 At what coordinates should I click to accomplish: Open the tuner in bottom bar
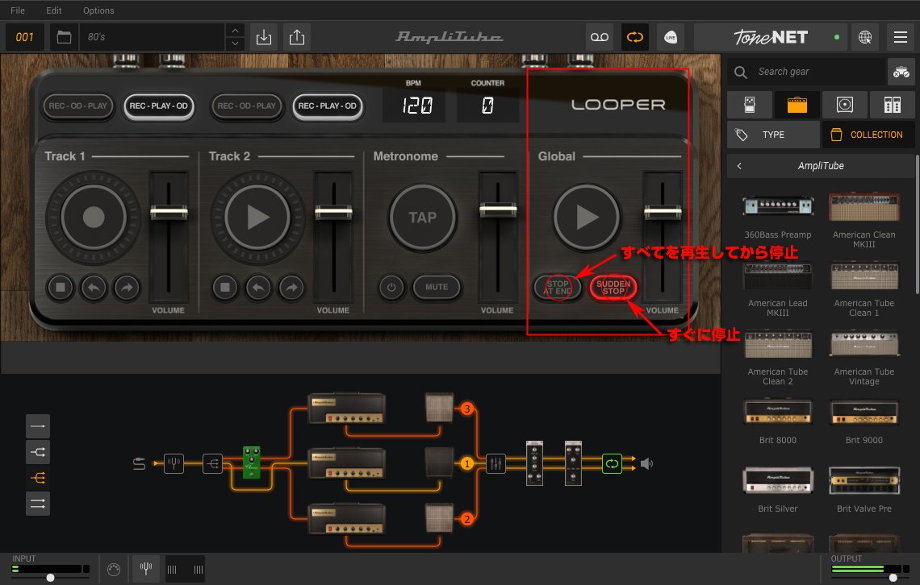(146, 569)
